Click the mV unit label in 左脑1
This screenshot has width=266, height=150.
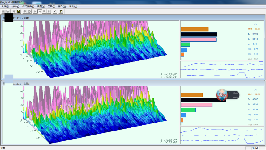tap(255, 25)
